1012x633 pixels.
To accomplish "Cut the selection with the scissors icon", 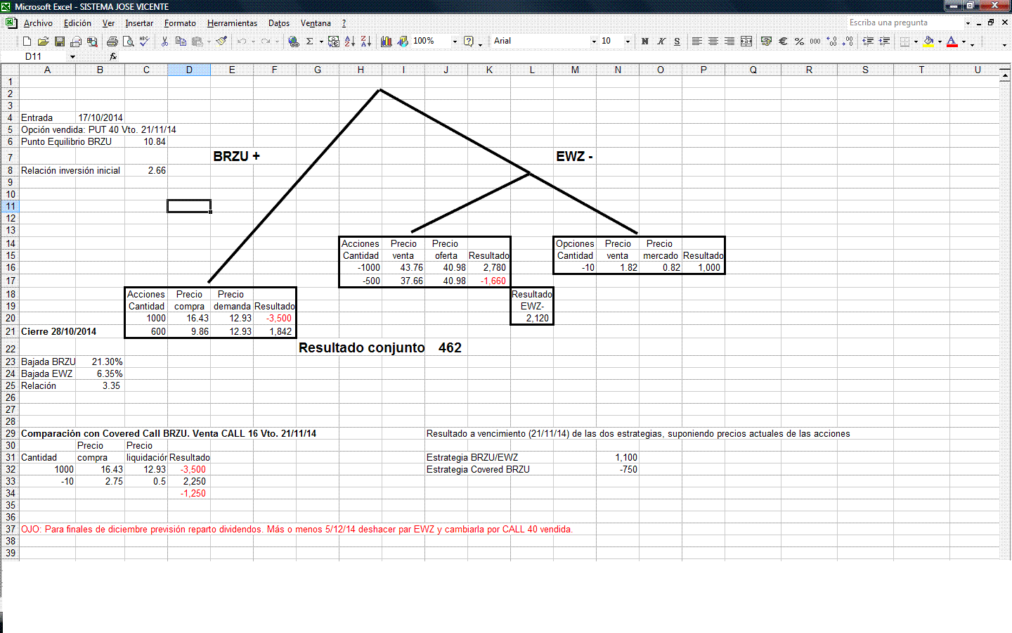I will (164, 41).
